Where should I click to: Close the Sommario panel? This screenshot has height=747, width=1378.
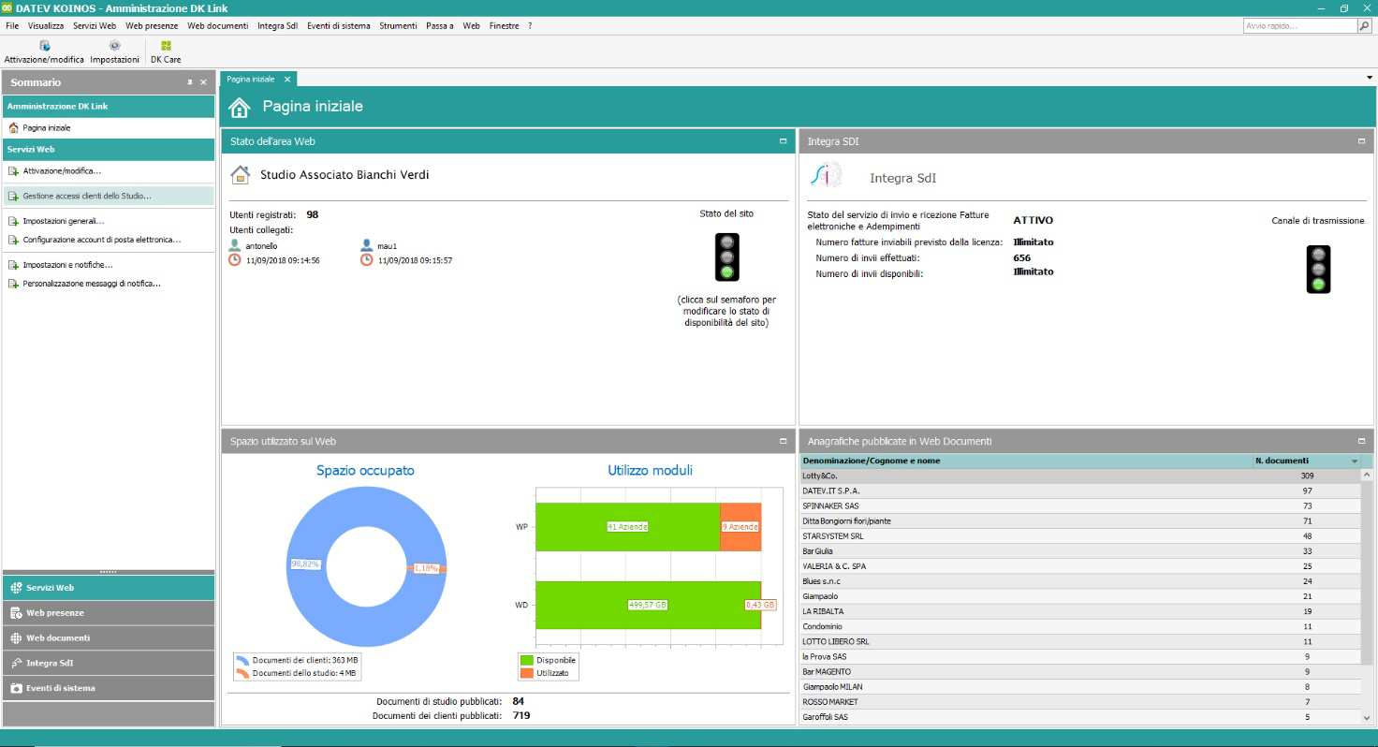203,82
